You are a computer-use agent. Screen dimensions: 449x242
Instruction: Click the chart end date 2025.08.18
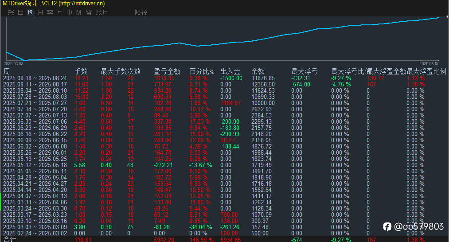(x=429, y=63)
